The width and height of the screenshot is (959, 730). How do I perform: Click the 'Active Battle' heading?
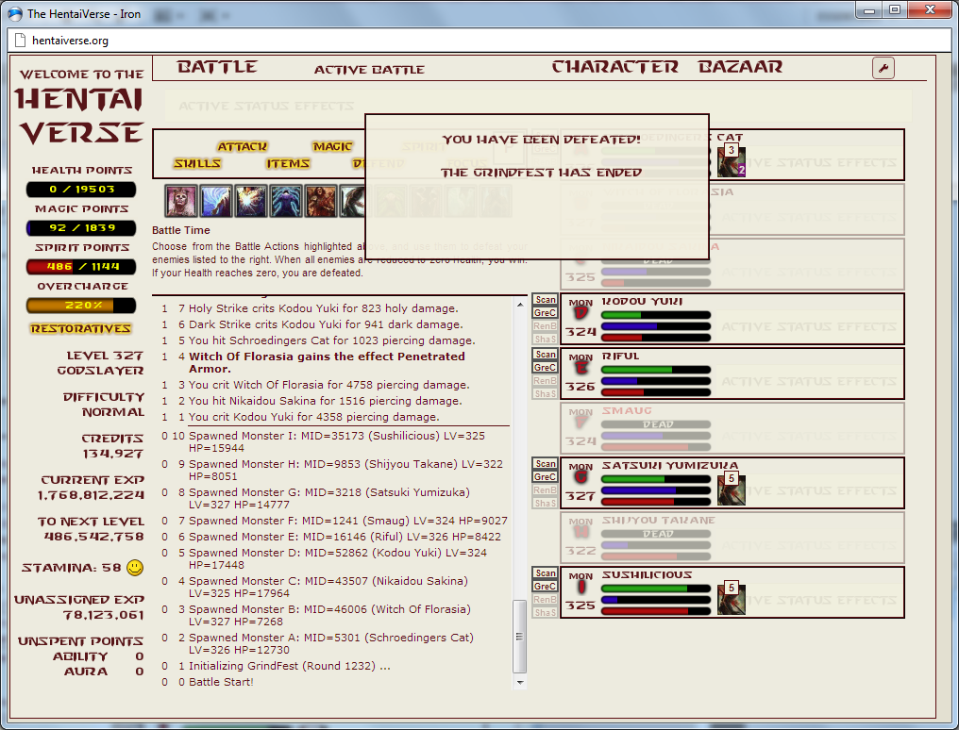tap(369, 70)
